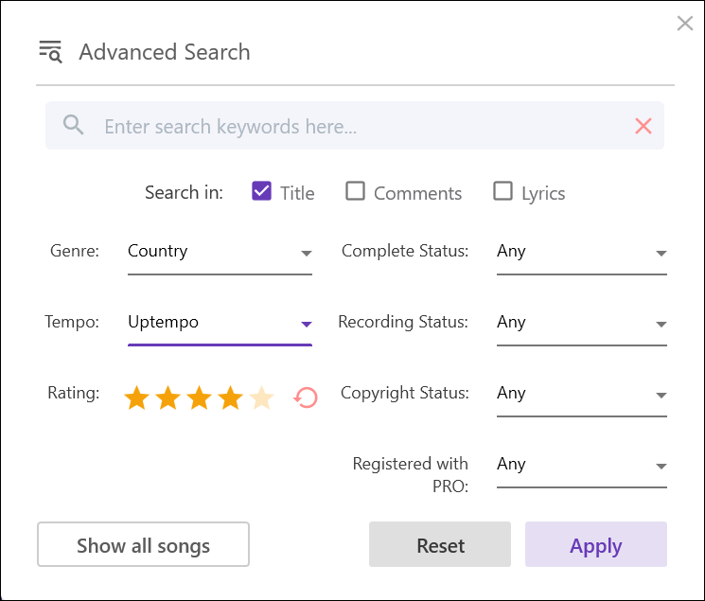This screenshot has width=705, height=601.
Task: Enable the Comments search checkbox
Action: pyautogui.click(x=355, y=191)
